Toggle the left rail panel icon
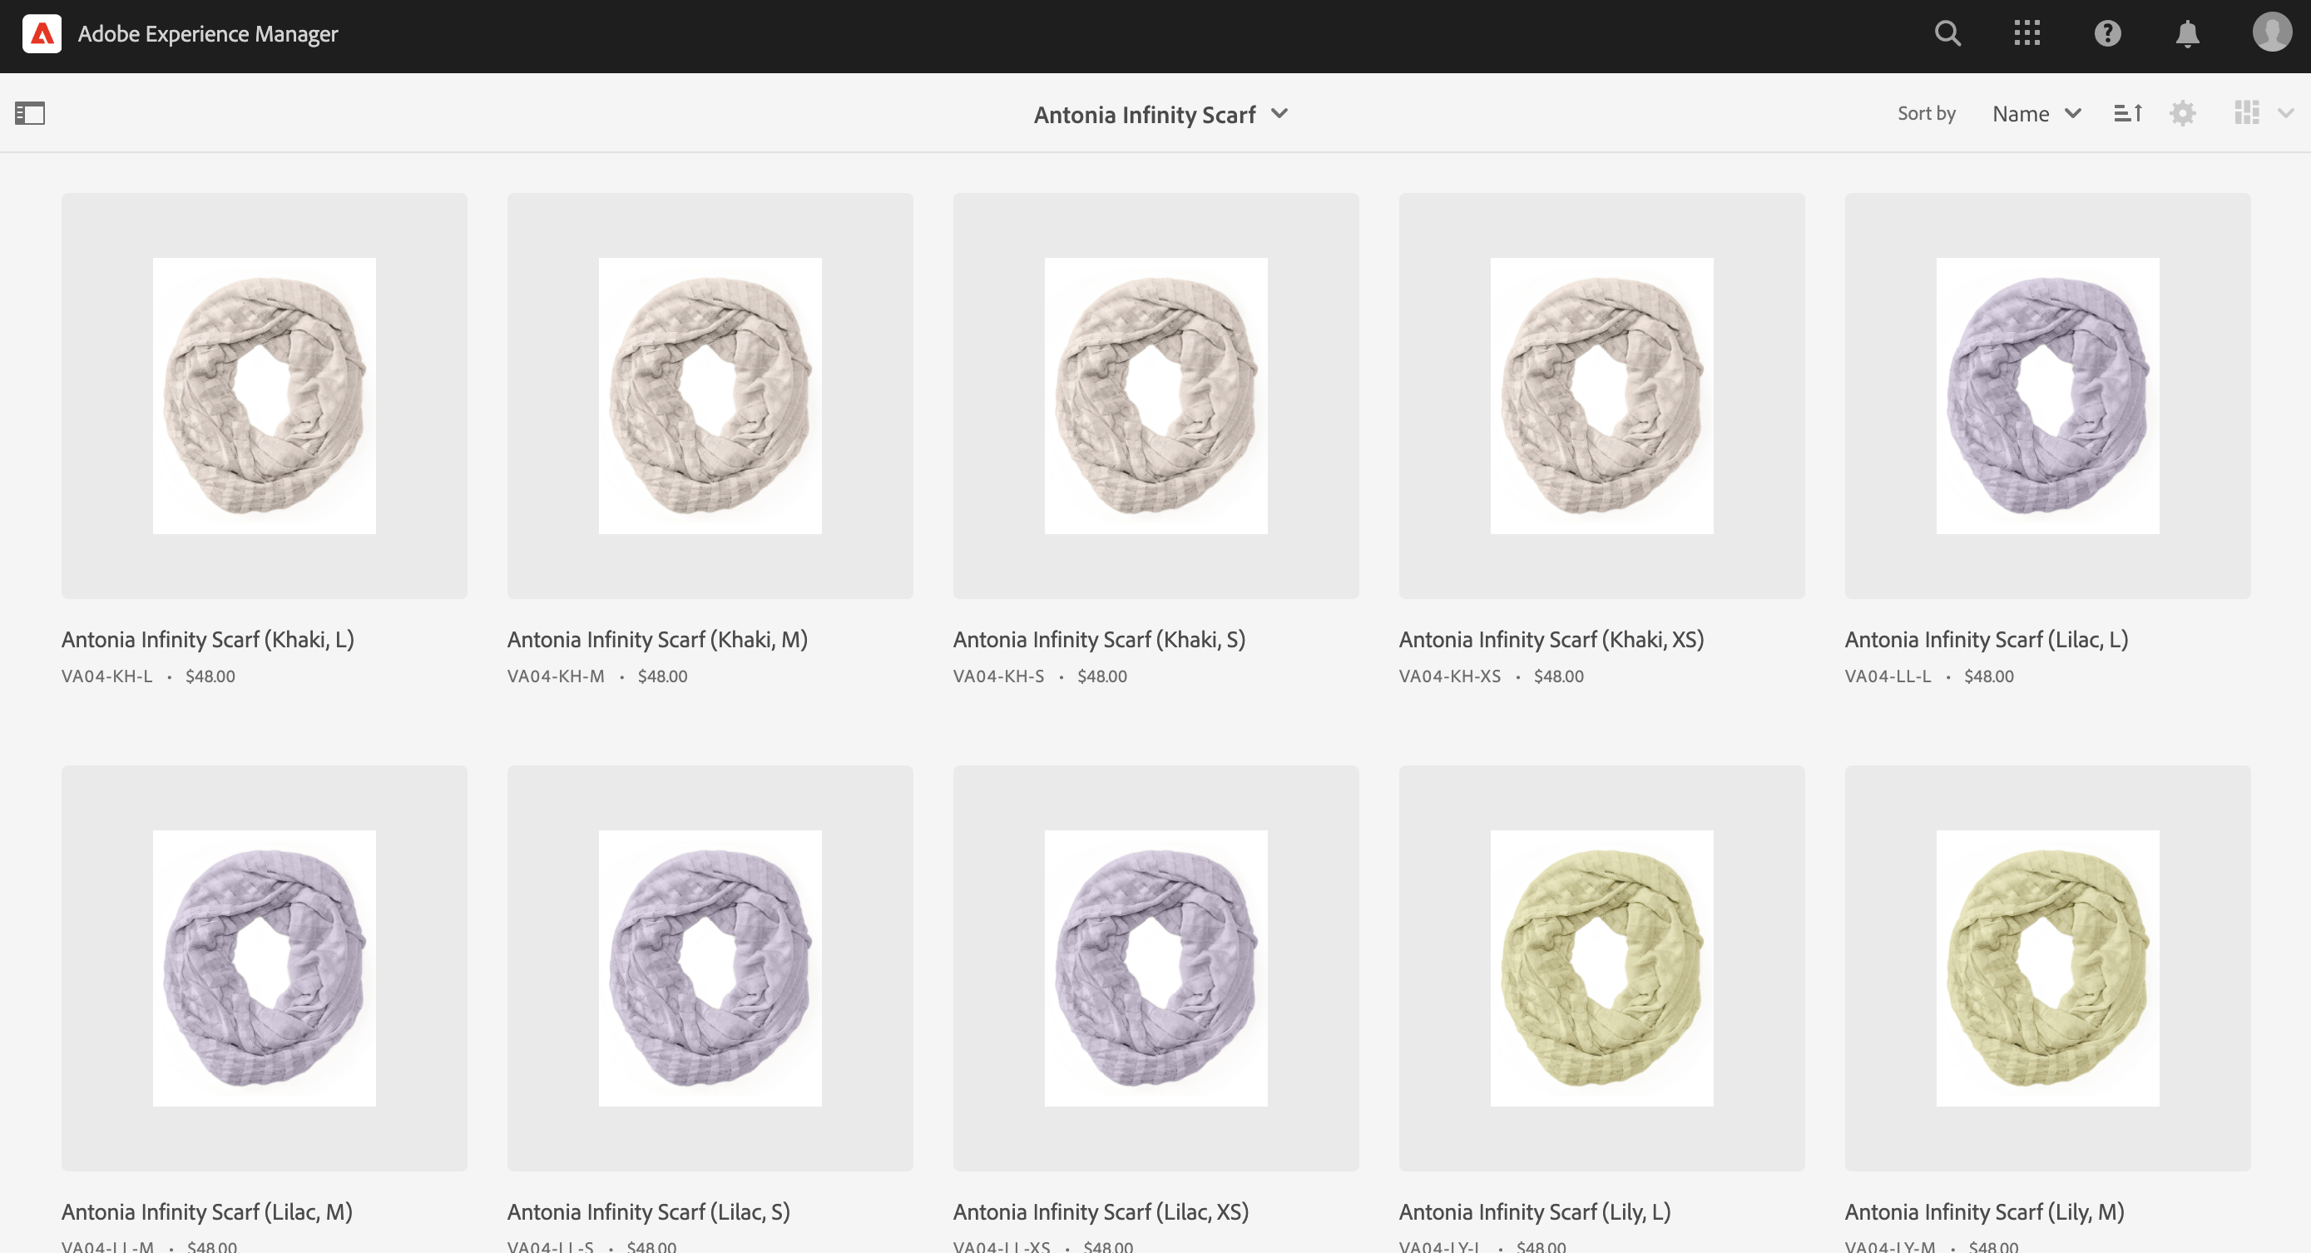 [30, 113]
